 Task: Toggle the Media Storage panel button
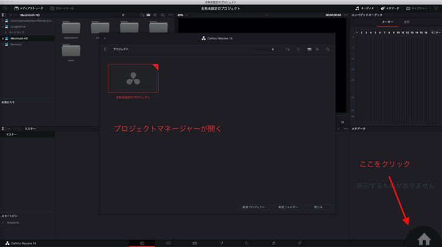(28, 8)
